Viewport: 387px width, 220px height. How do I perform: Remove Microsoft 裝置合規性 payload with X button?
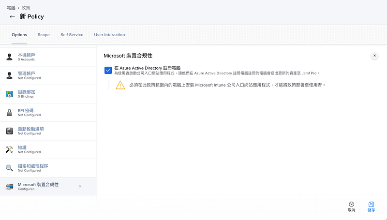[x=374, y=56]
